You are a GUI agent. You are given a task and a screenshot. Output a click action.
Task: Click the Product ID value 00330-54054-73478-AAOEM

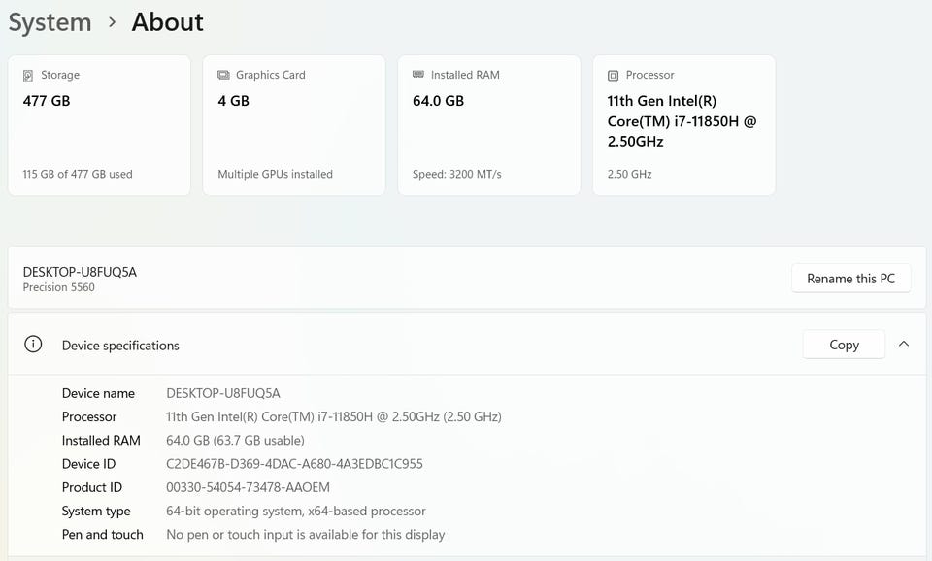coord(248,487)
